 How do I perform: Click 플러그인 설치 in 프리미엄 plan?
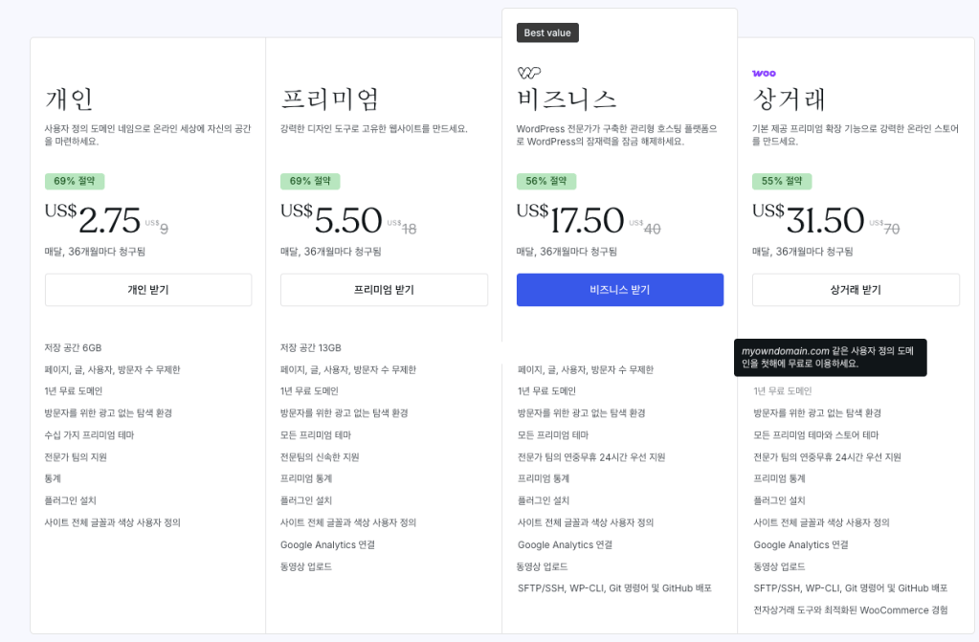coord(306,500)
